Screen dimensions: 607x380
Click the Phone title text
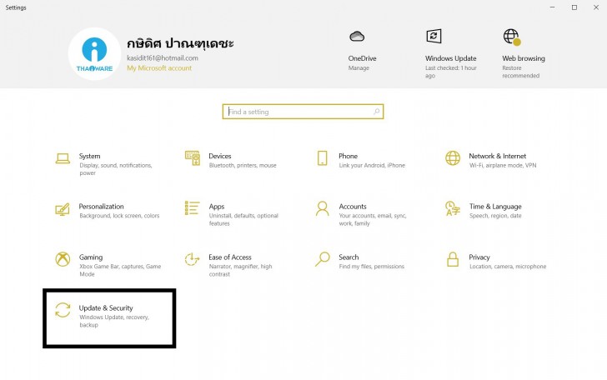(x=348, y=156)
